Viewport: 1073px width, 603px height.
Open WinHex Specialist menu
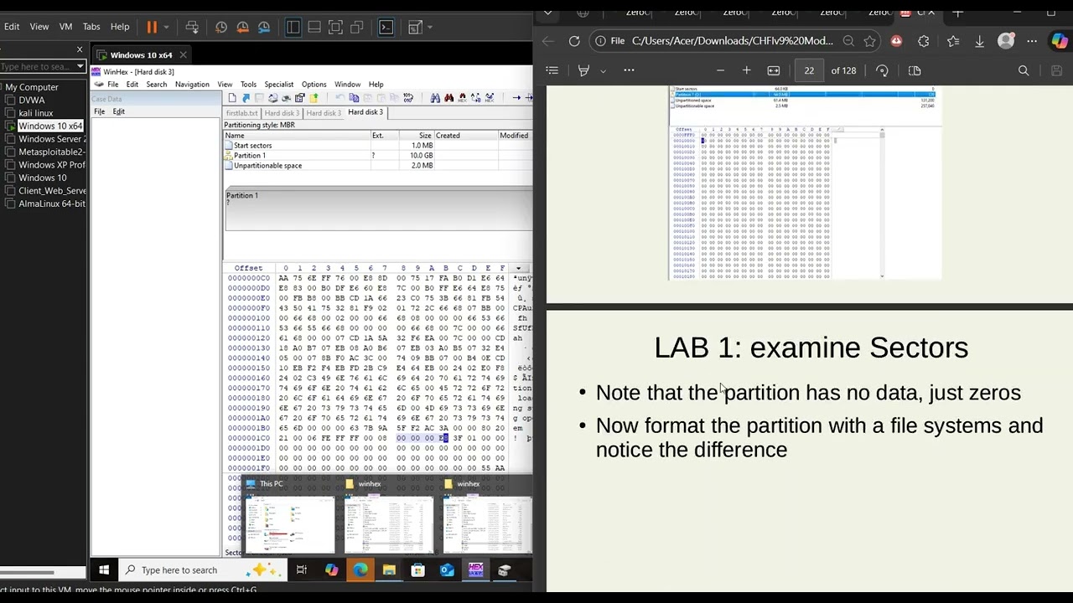tap(279, 85)
